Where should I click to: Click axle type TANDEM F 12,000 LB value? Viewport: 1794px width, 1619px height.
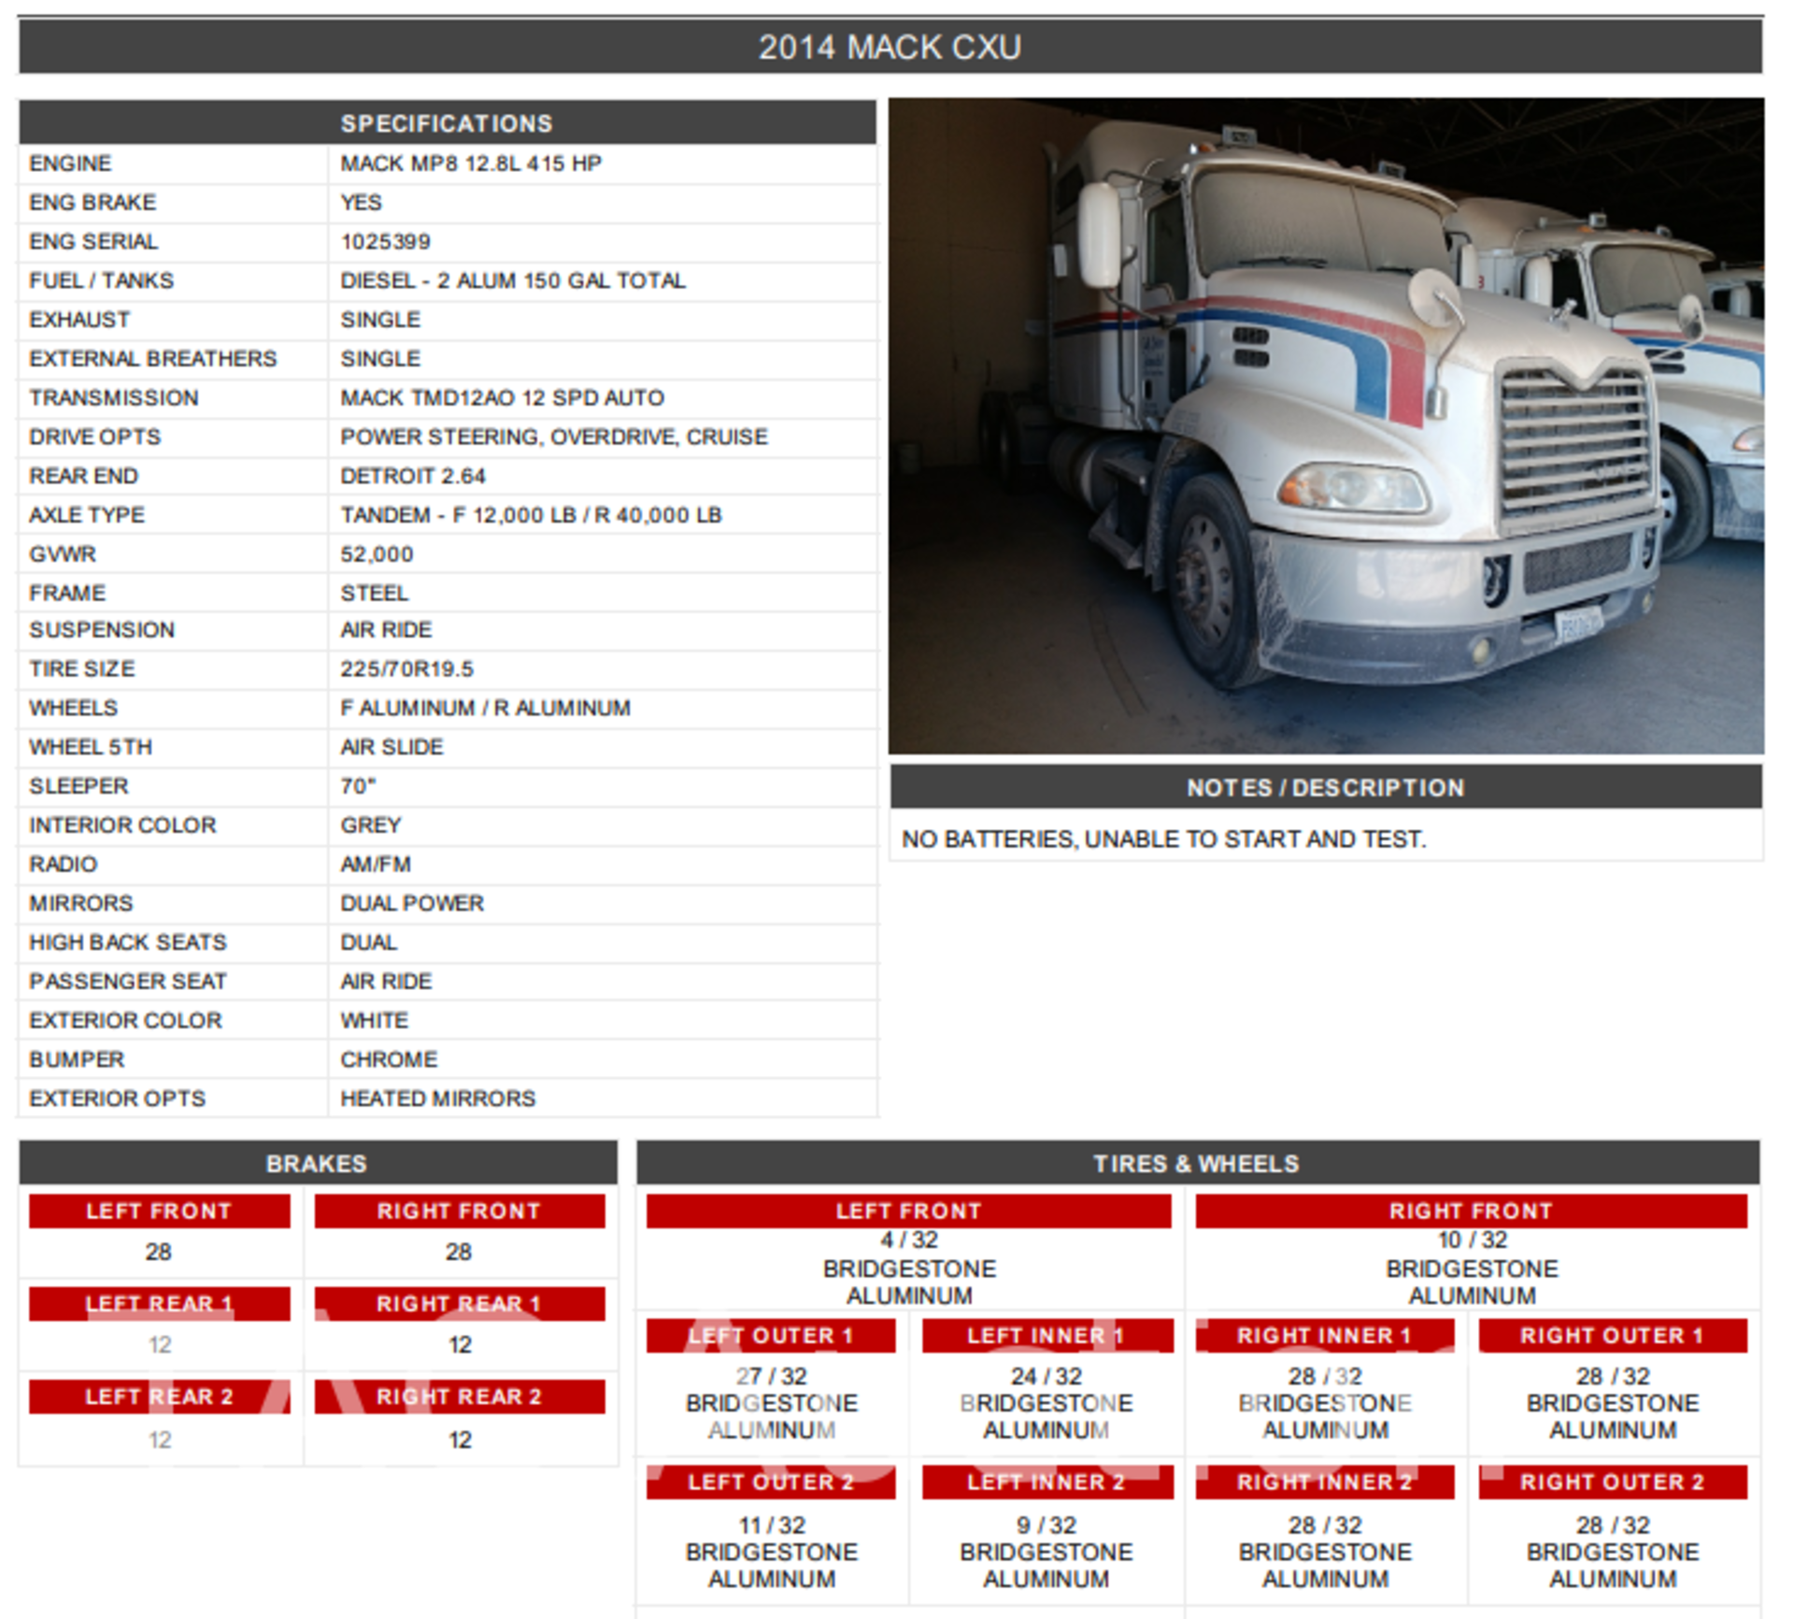[x=531, y=515]
